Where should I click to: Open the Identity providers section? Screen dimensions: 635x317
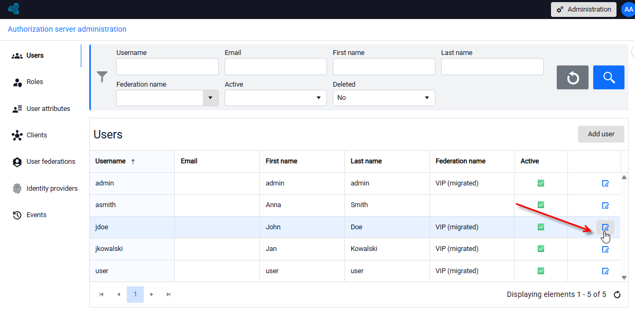tap(52, 189)
